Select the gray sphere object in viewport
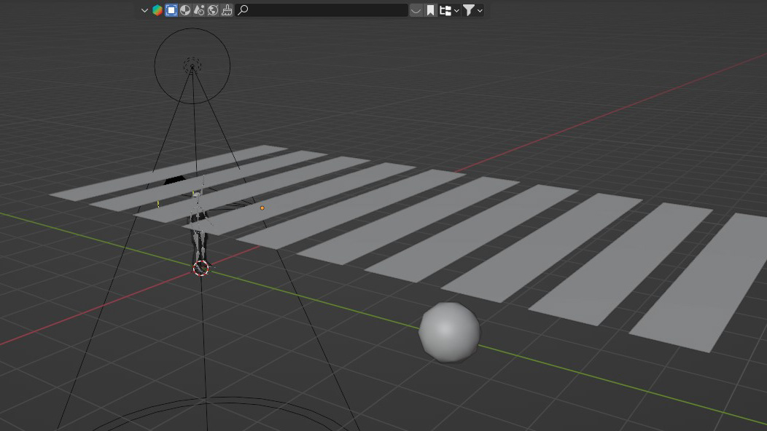Screen dimensions: 767x431 pos(449,332)
